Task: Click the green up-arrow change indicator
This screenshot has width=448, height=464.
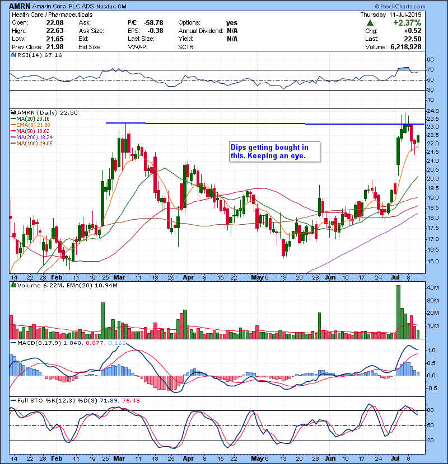Action: [x=370, y=23]
